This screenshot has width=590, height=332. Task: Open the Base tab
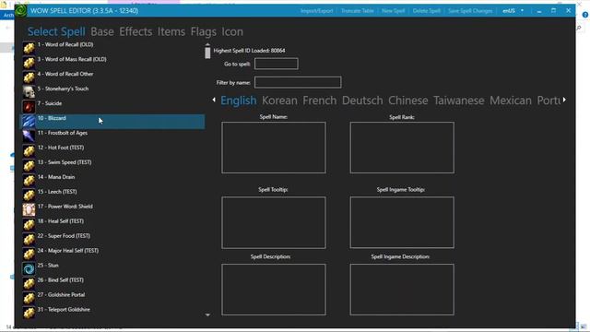(x=102, y=31)
